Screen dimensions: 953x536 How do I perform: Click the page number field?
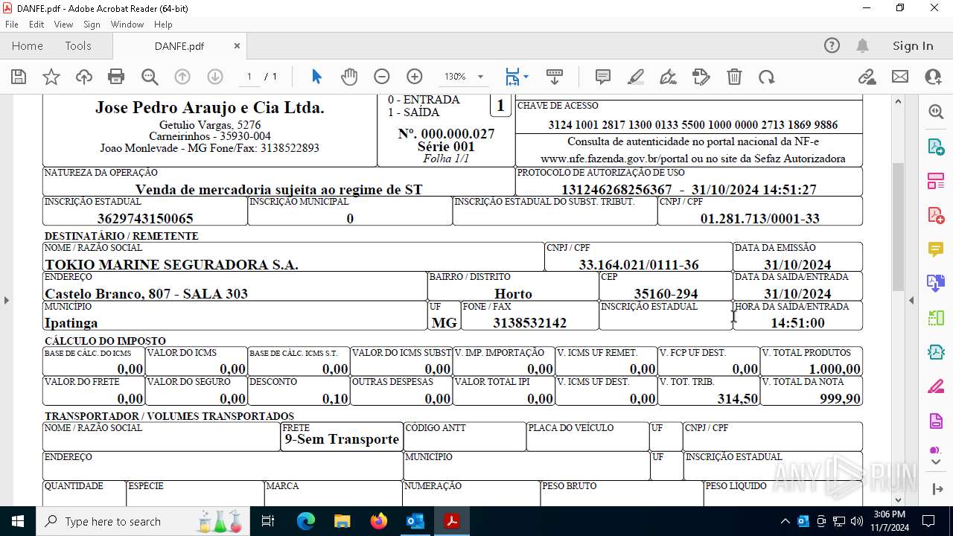pyautogui.click(x=249, y=77)
